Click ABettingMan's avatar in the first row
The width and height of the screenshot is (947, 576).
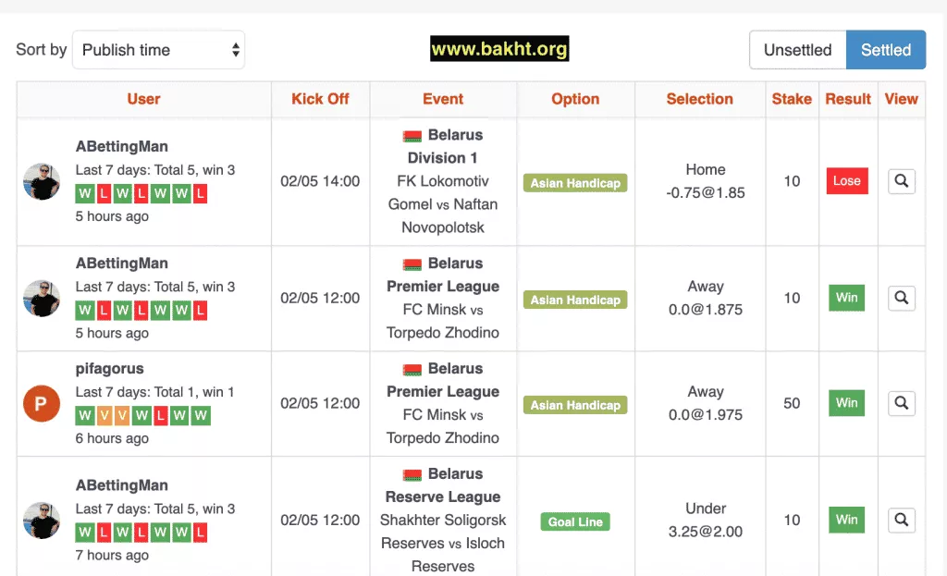tap(42, 181)
